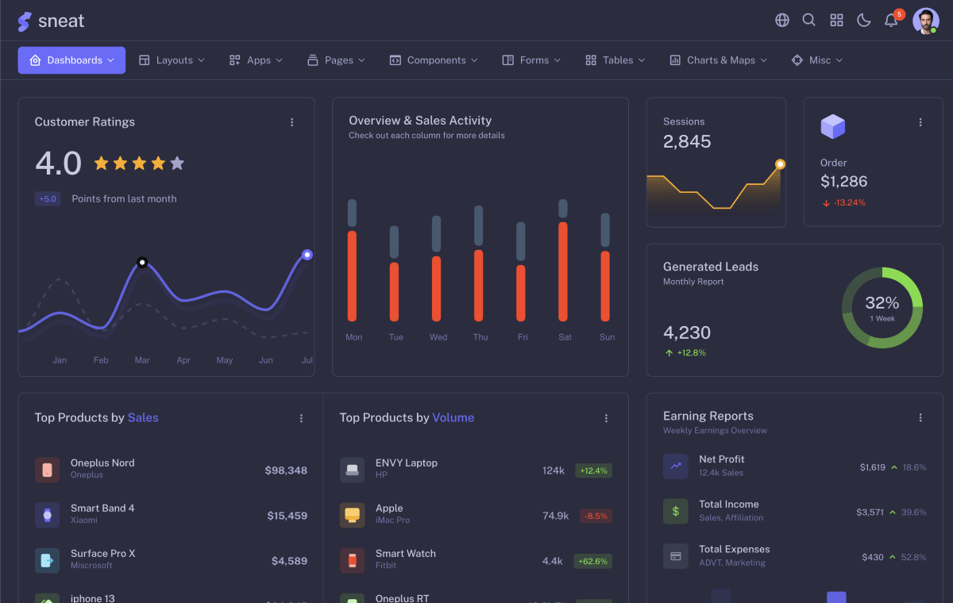Click the cube icon on the Order card
953x603 pixels.
coord(832,125)
